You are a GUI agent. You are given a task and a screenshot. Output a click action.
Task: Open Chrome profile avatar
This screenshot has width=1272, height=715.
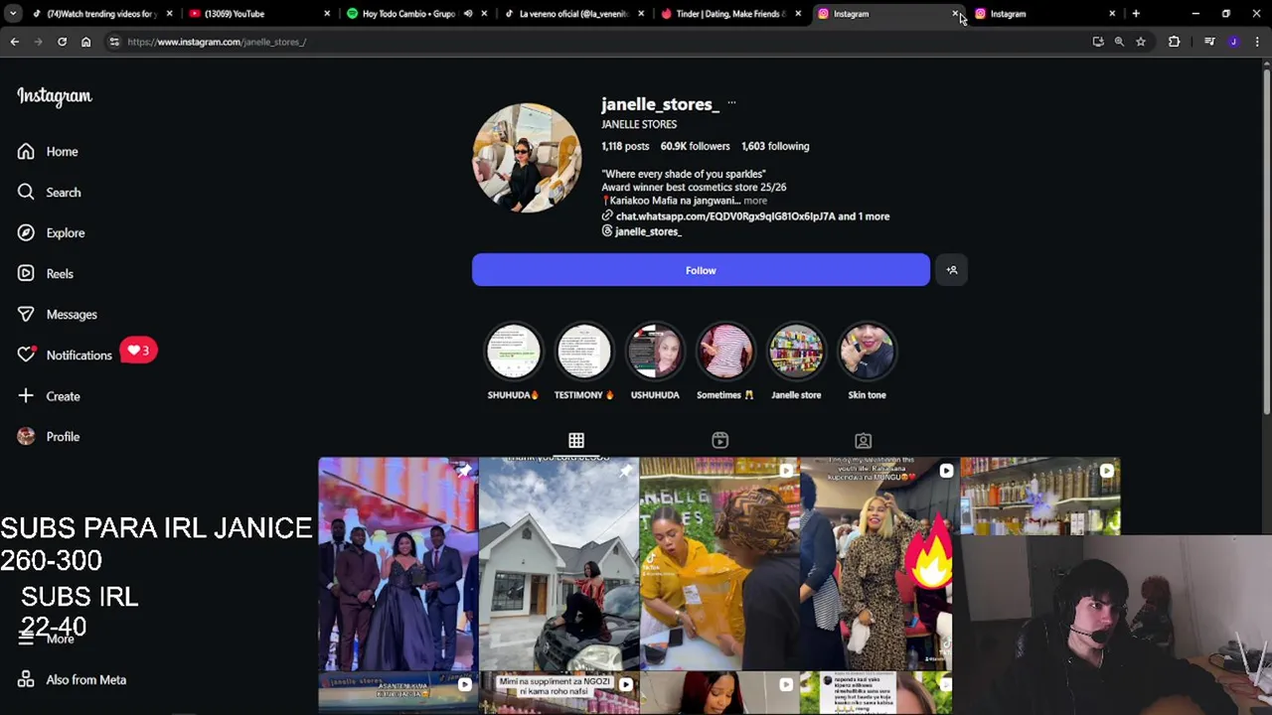pyautogui.click(x=1233, y=42)
